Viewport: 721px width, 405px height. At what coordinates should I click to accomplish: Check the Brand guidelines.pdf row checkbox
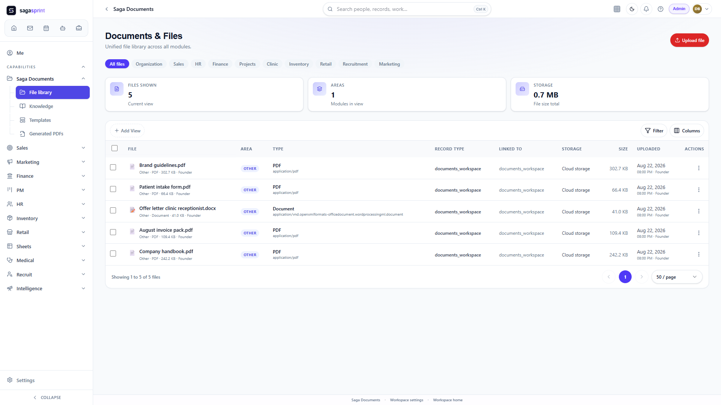[x=113, y=167]
